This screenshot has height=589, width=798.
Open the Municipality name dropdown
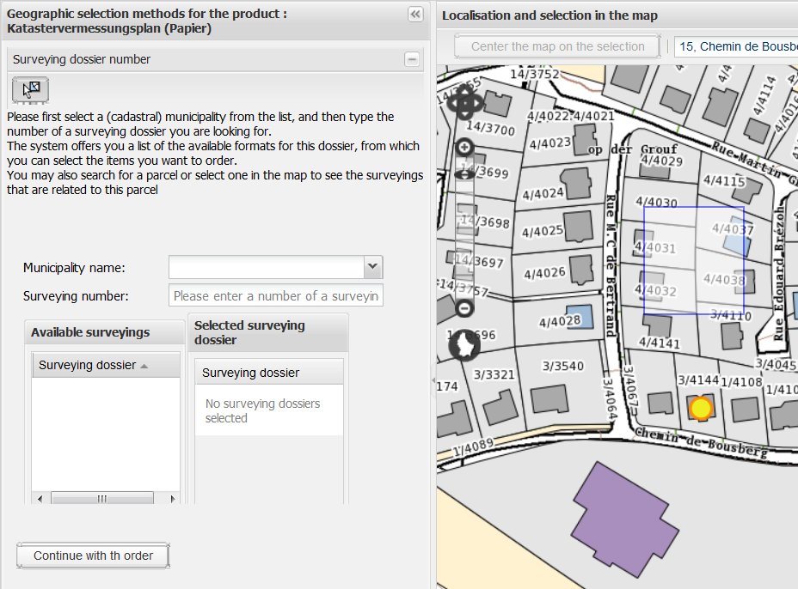click(372, 267)
